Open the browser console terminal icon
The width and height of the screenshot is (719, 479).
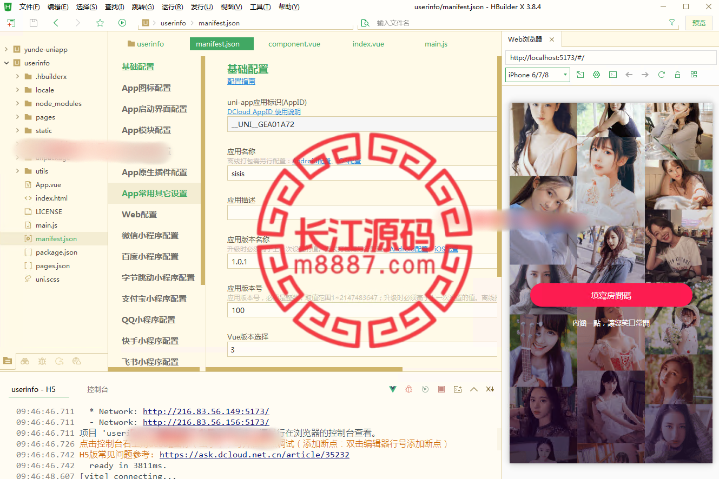[613, 75]
